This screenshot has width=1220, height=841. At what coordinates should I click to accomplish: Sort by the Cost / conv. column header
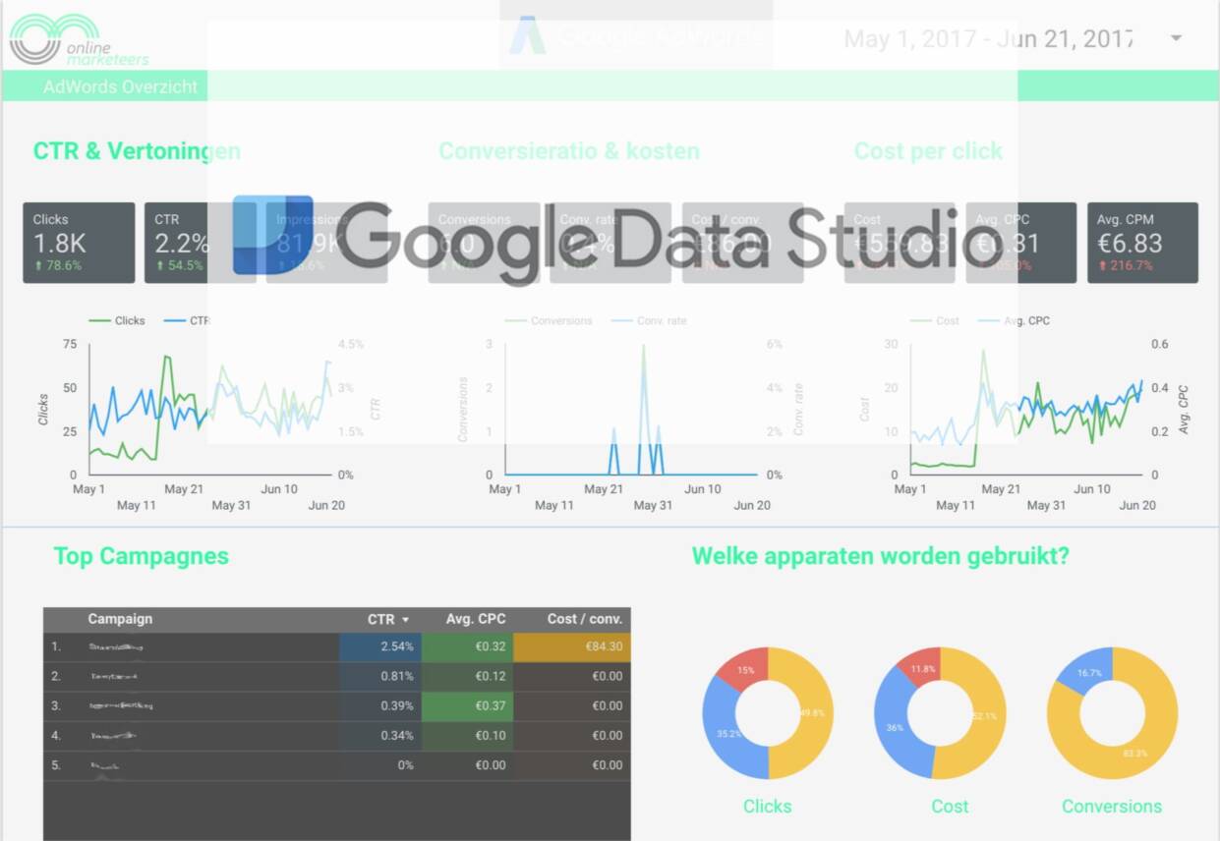[x=584, y=619]
